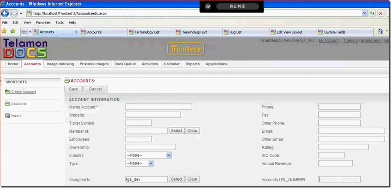This screenshot has height=188, width=391.
Task: Click the Add to Favorites icon
Action: [x=12, y=31]
